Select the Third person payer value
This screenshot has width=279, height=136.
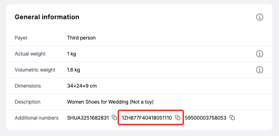(81, 38)
